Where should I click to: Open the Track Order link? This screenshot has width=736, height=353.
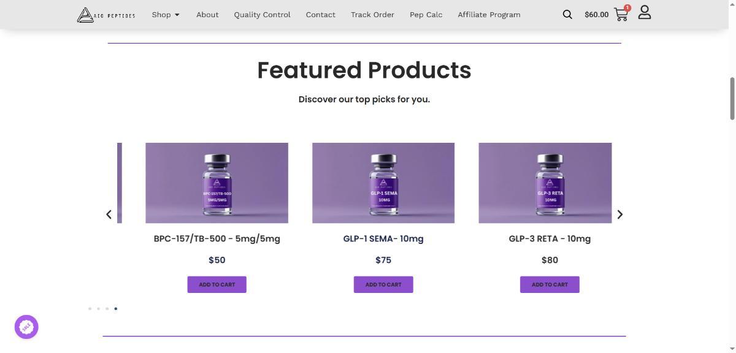click(372, 15)
